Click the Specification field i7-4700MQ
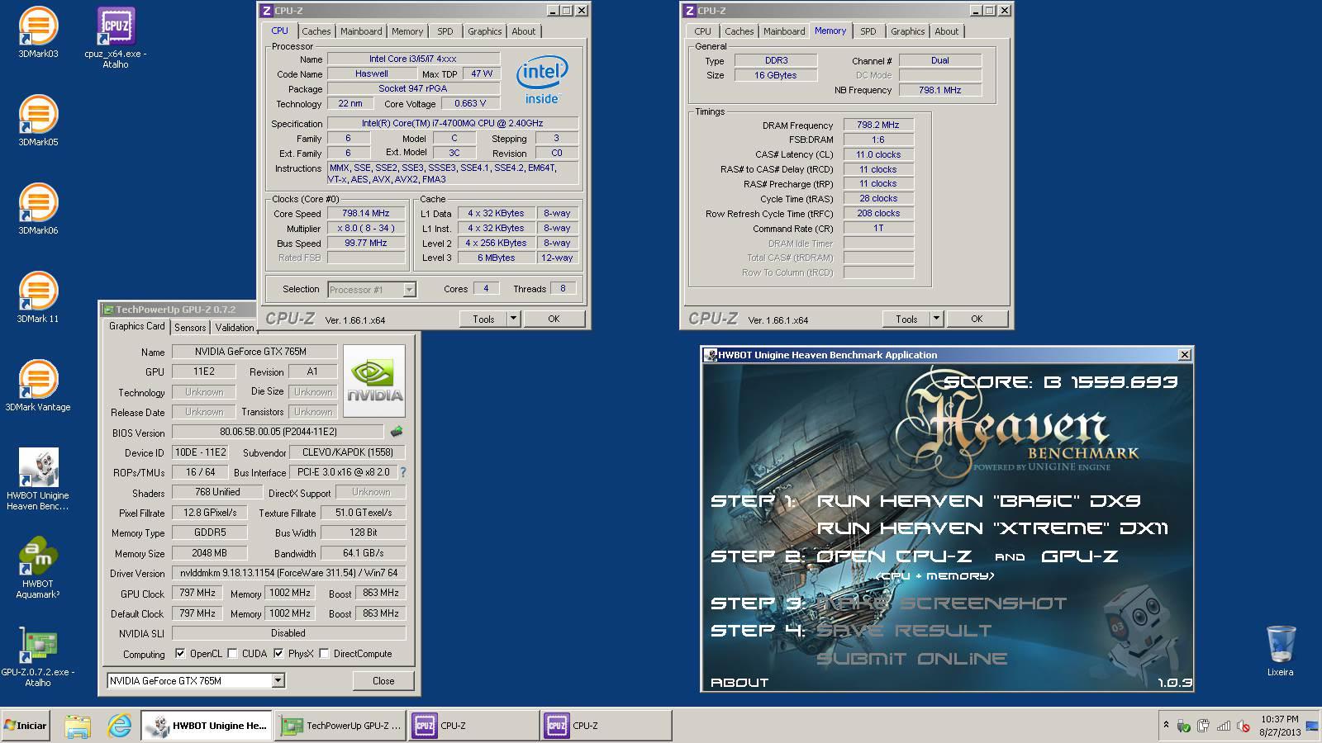This screenshot has width=1322, height=743. pyautogui.click(x=453, y=123)
